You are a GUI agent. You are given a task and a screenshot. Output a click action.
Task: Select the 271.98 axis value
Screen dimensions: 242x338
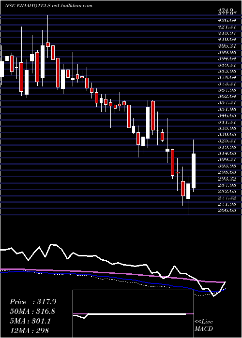pyautogui.click(x=226, y=204)
